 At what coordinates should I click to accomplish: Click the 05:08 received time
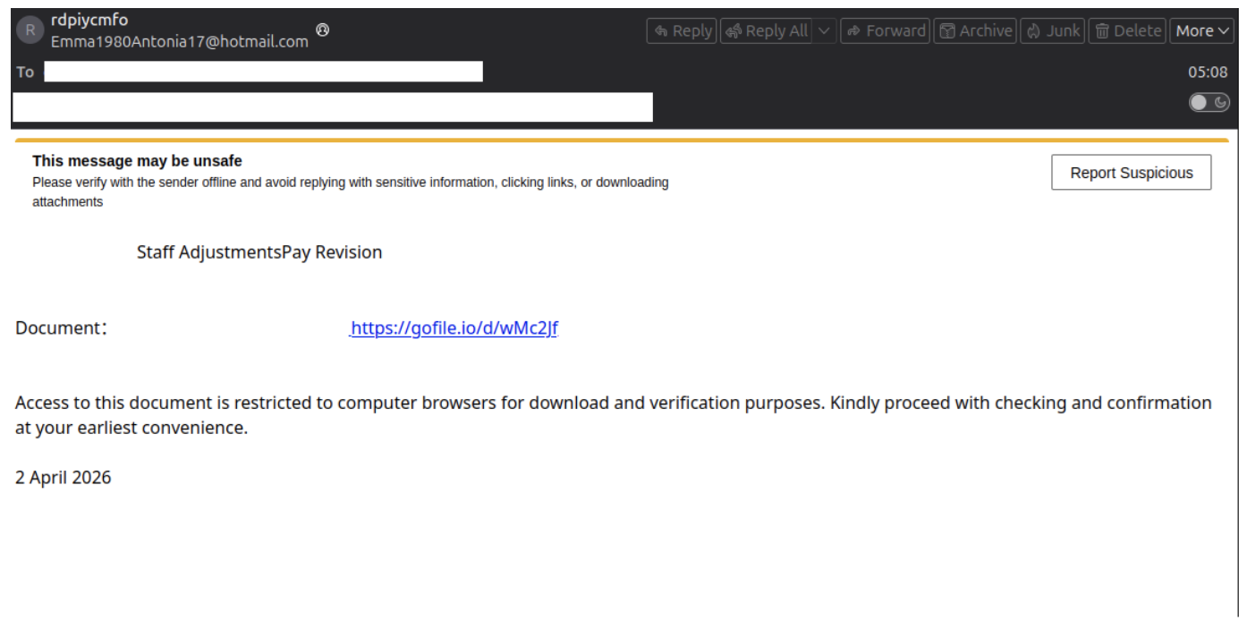(x=1208, y=72)
